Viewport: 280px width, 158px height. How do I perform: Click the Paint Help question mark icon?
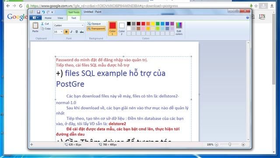(x=248, y=18)
